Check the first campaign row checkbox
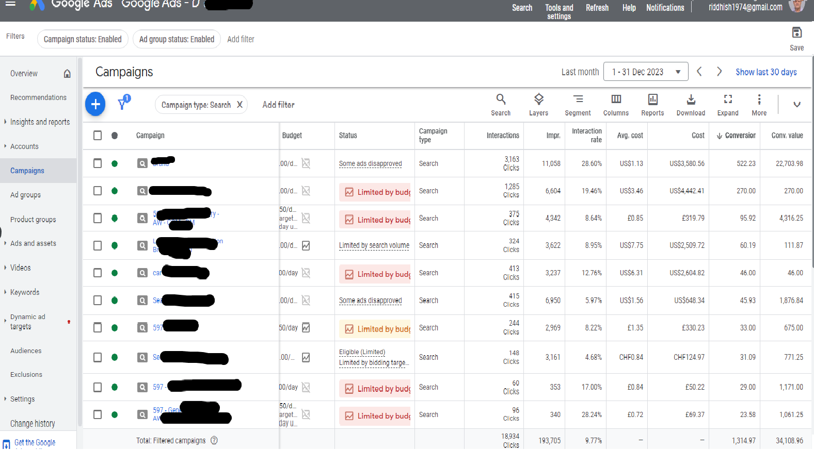The height and width of the screenshot is (450, 814). [x=98, y=163]
